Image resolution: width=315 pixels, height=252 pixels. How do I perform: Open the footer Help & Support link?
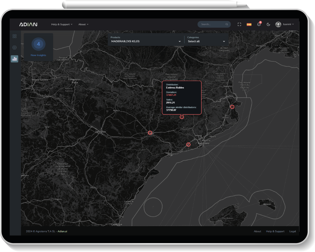[x=275, y=231]
